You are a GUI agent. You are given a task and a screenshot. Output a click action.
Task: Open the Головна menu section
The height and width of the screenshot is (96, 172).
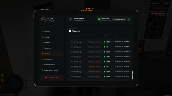click(x=52, y=31)
